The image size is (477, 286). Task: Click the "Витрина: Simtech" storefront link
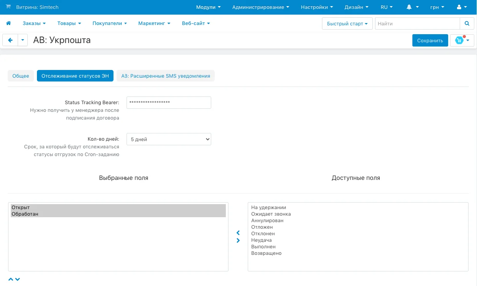(x=37, y=7)
